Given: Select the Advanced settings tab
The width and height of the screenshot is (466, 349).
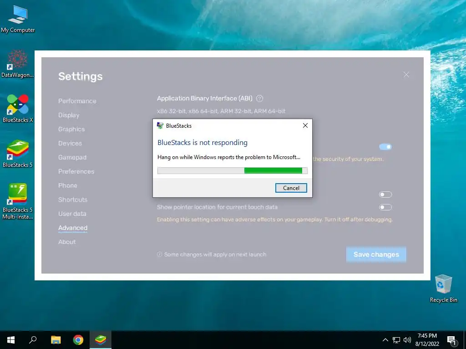Looking at the screenshot, I should [73, 228].
